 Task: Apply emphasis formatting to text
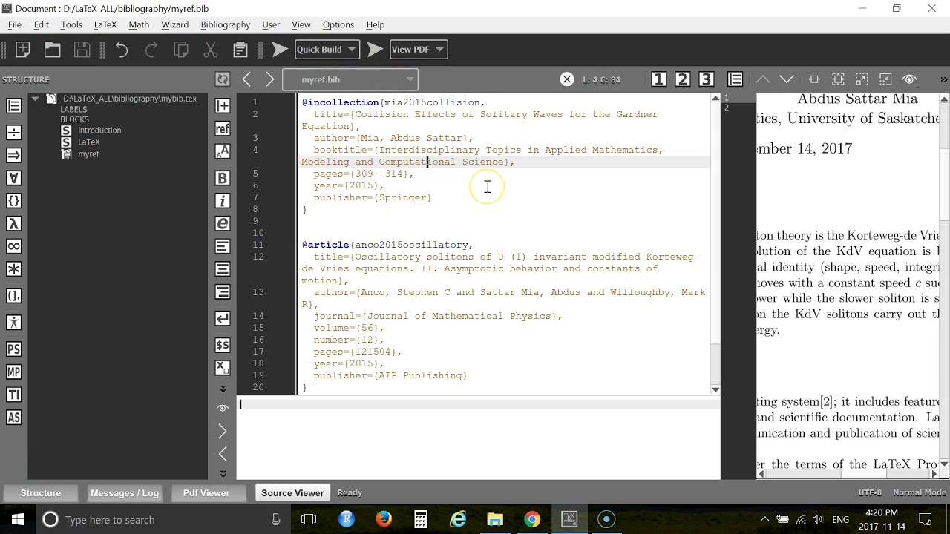(222, 223)
